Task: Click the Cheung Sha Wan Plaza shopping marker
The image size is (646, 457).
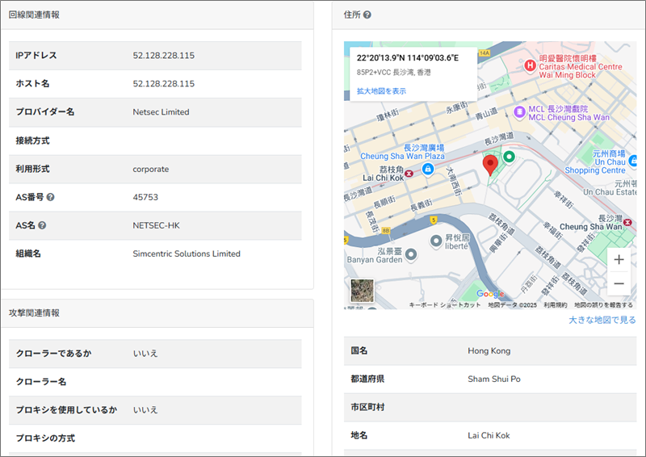Action: 428,169
